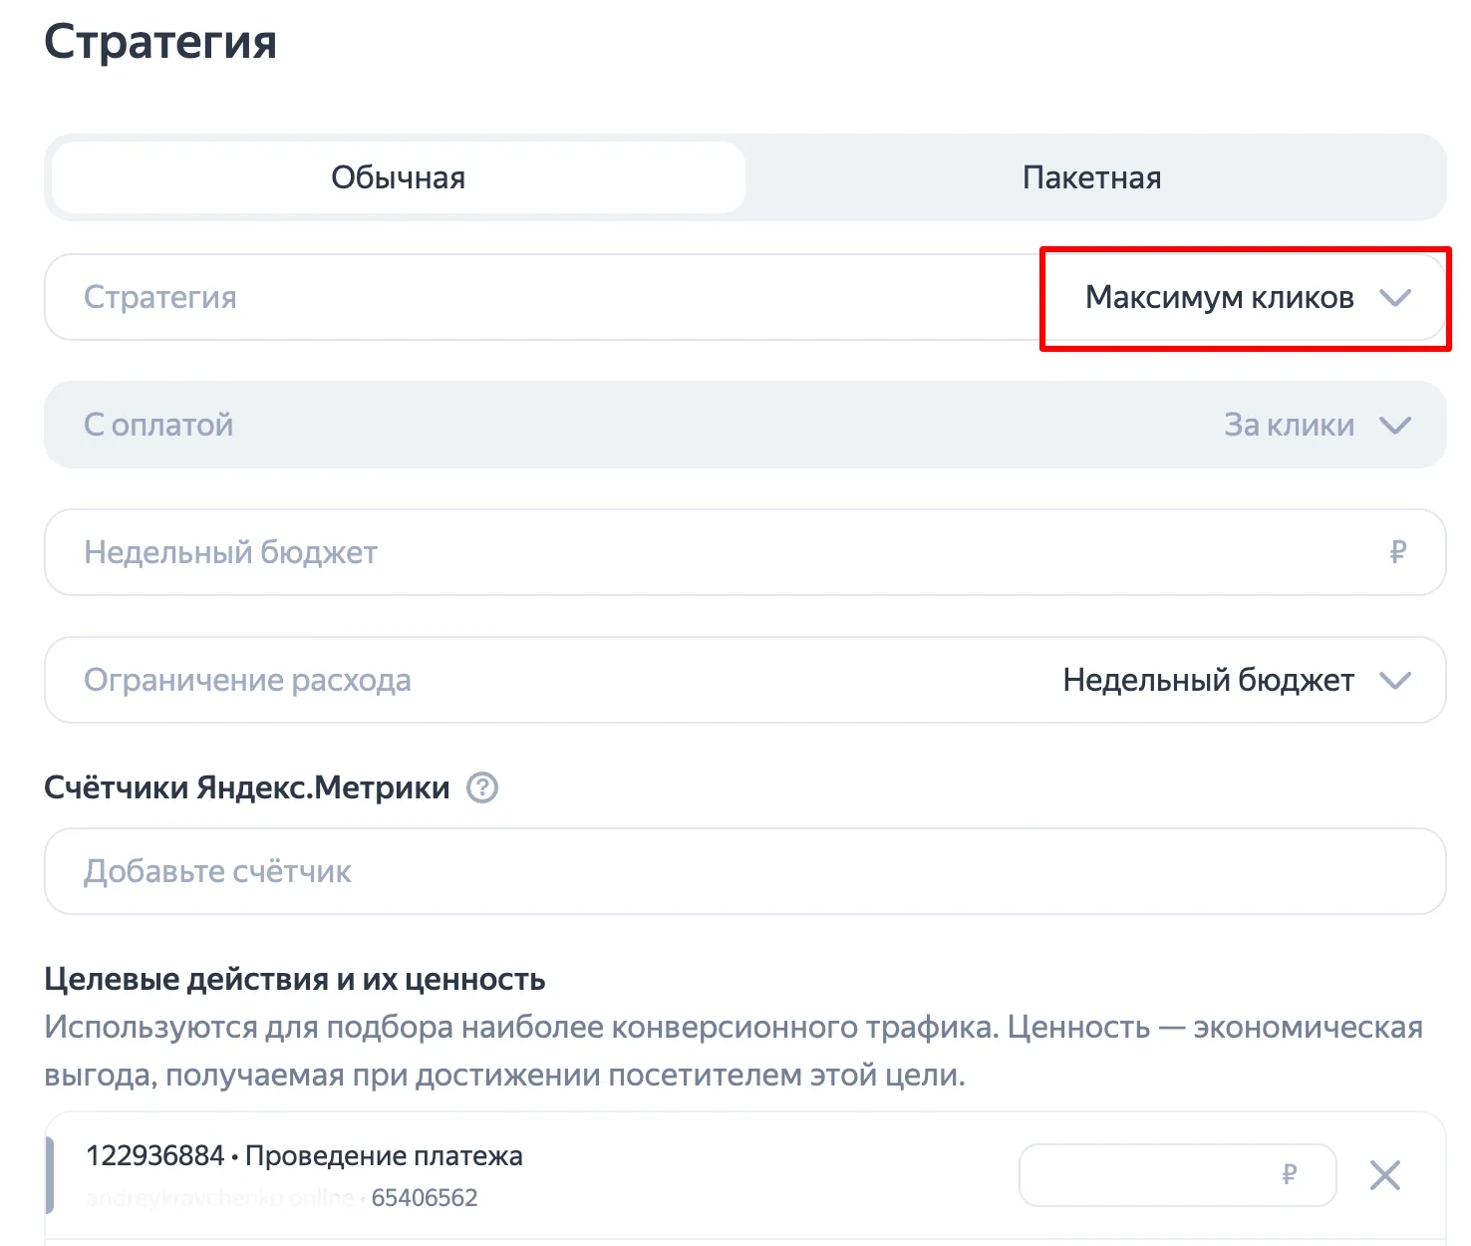Click the Счётчики Яндекс.Метрики heading text
Viewport: 1471px width, 1246px height.
tap(247, 787)
